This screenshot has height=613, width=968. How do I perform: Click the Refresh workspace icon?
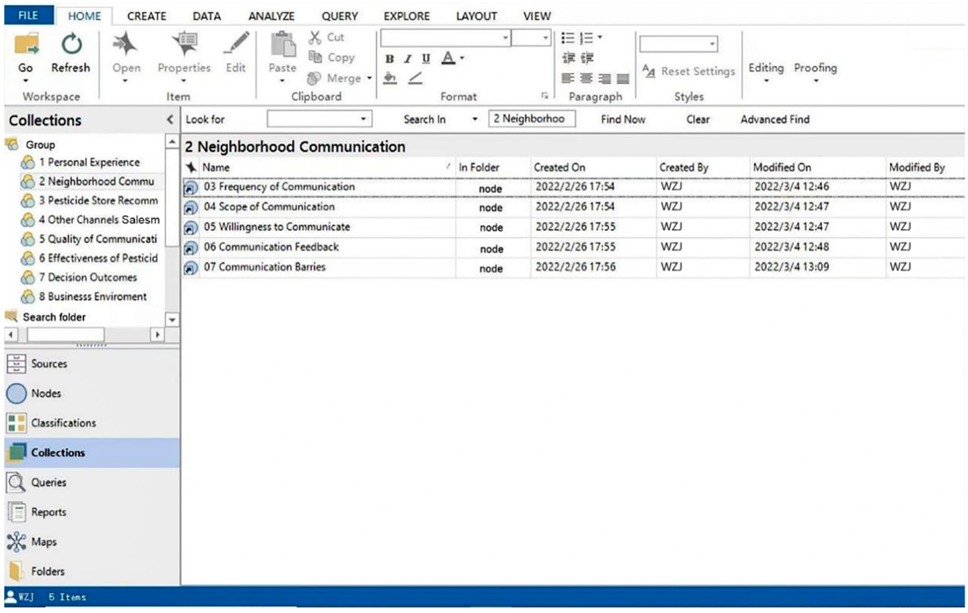pos(71,44)
